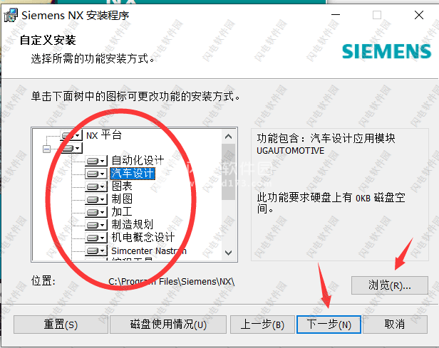This screenshot has width=439, height=348.
Task: Select 汽车设计 feature in tree
Action: click(x=133, y=174)
